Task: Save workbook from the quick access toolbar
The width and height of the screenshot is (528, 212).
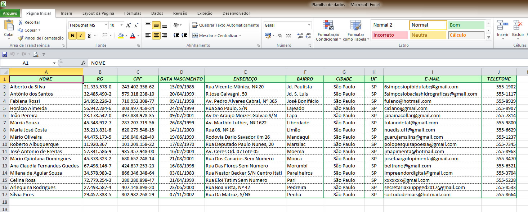Action: (x=5, y=54)
